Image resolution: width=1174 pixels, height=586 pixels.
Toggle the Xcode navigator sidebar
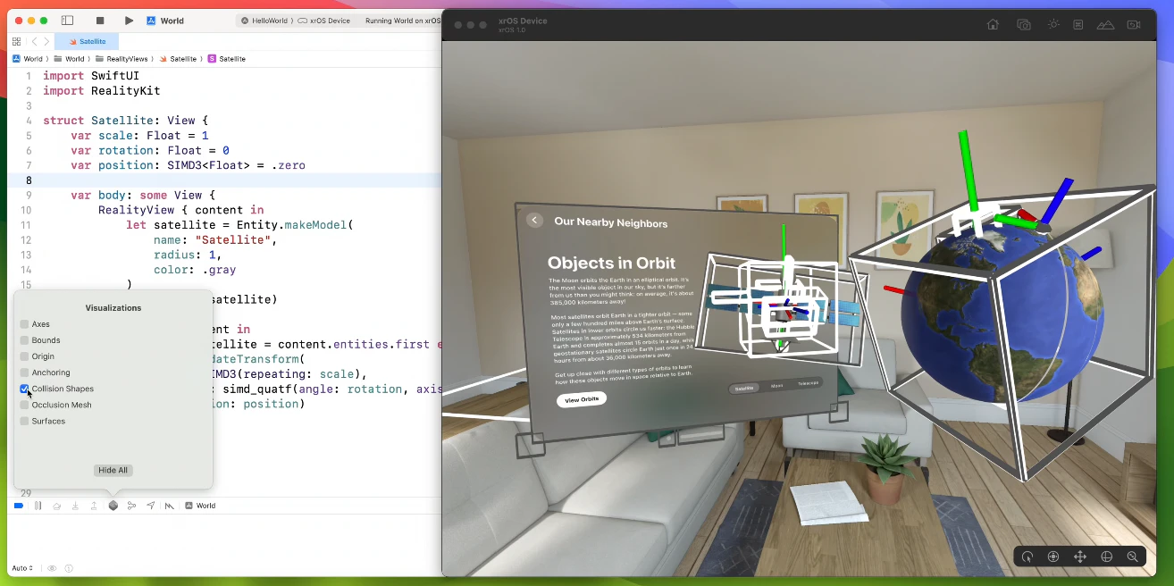pyautogui.click(x=67, y=21)
